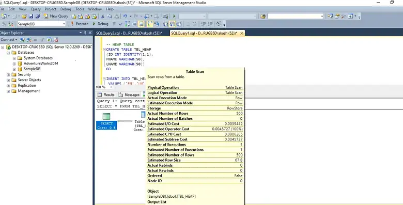Click the Increase Indent icon
The image size is (403, 205).
(210, 24)
